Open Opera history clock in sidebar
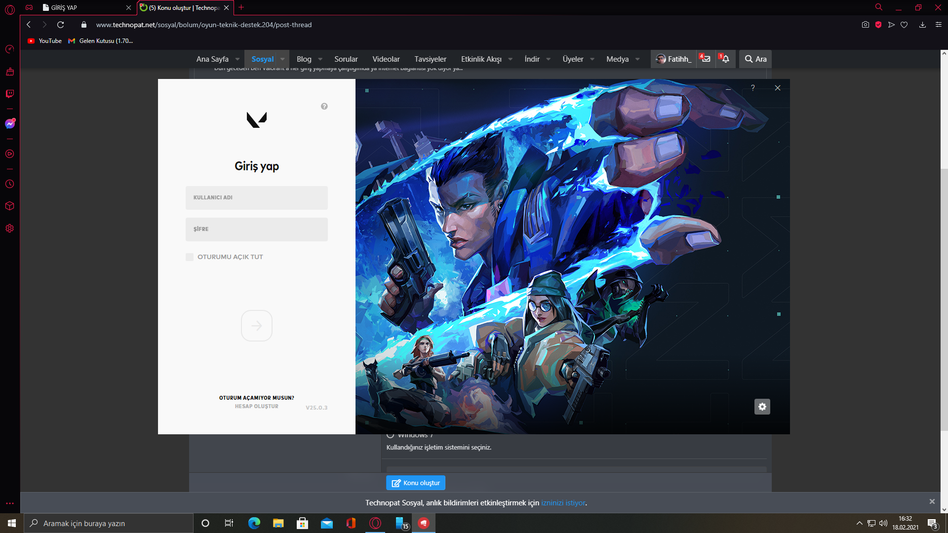The width and height of the screenshot is (948, 533). [9, 184]
